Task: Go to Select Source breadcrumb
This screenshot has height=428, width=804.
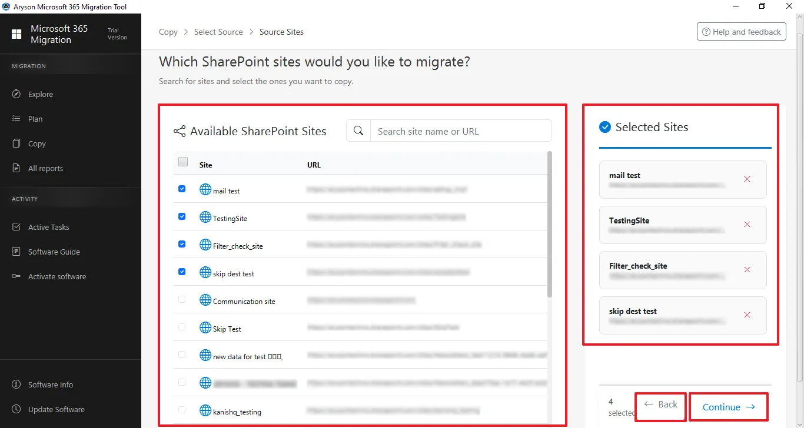Action: 218,32
